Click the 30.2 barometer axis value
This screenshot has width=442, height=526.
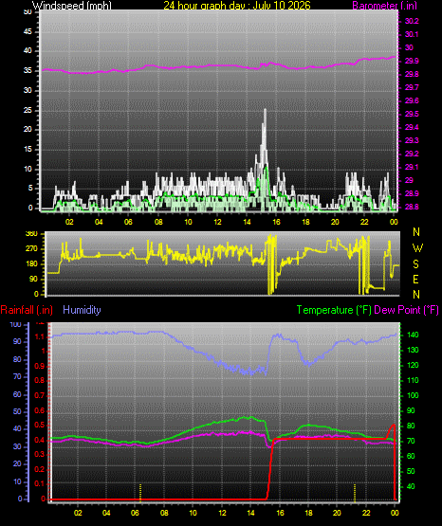pos(412,21)
